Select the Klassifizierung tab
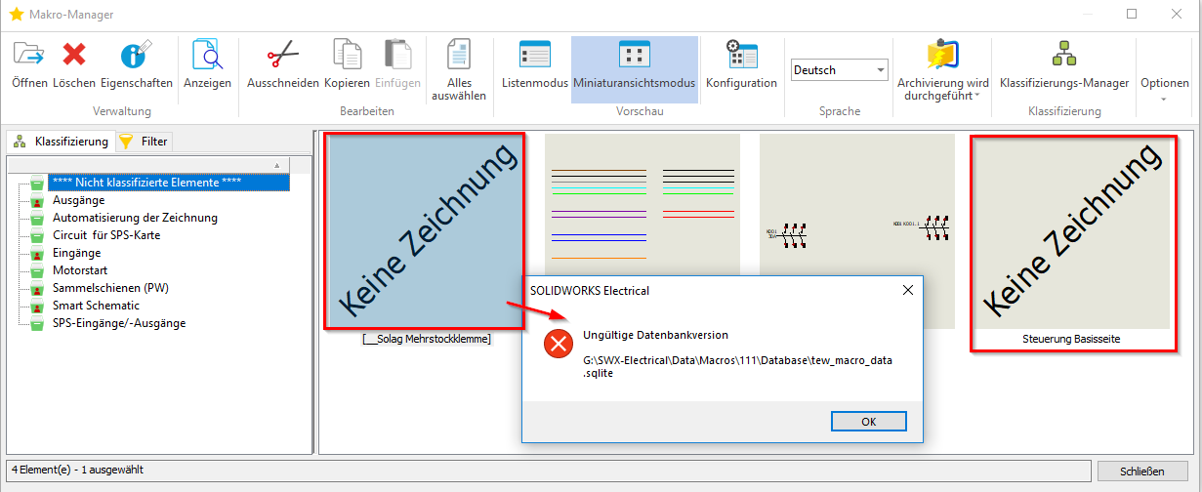The height and width of the screenshot is (492, 1202). point(61,142)
